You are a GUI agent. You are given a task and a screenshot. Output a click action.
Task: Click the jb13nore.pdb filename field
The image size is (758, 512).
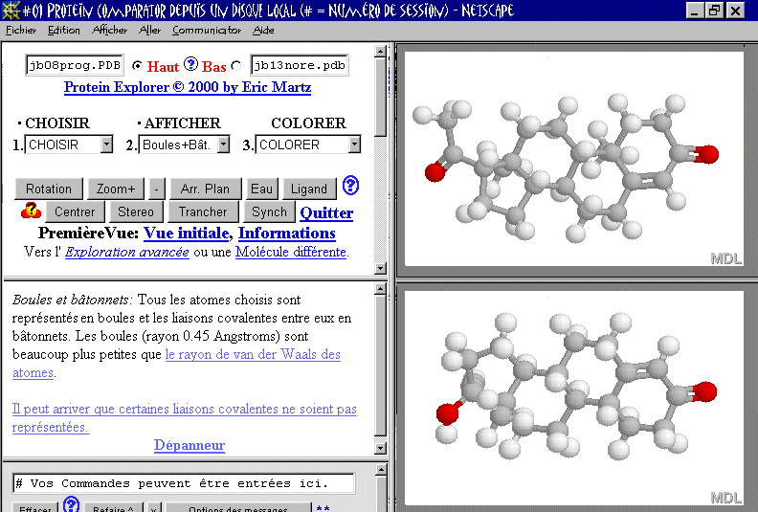click(x=300, y=65)
